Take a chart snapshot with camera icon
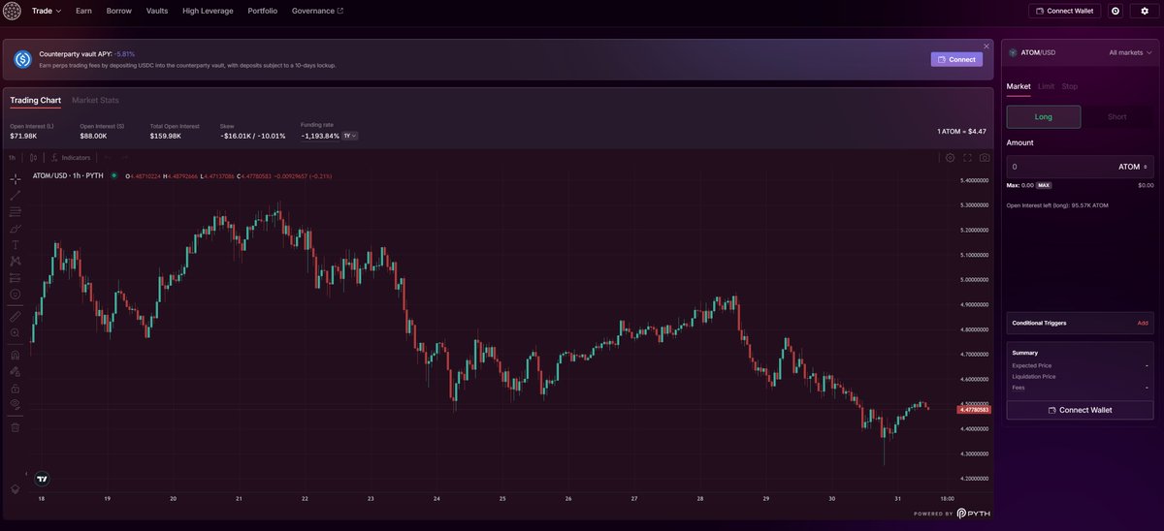 pyautogui.click(x=985, y=157)
